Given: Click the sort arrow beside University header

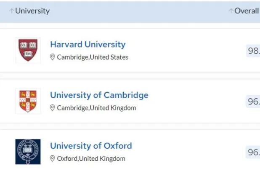Looking at the screenshot, I should pyautogui.click(x=11, y=11).
